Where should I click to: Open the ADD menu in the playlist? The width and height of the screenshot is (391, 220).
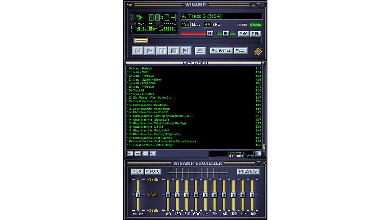click(x=130, y=153)
